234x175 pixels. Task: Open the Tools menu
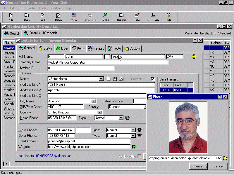point(42,8)
